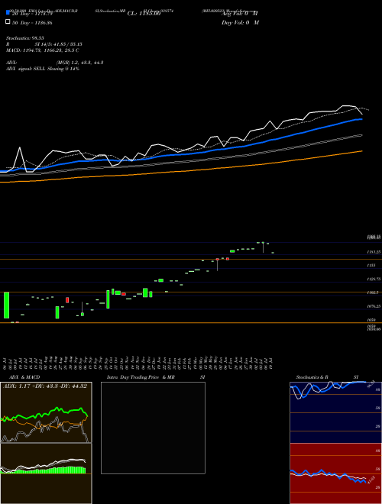
Task: Click the '(MGR) 1.2, 43.3, 44.3' ADX values
Action: (x=79, y=63)
